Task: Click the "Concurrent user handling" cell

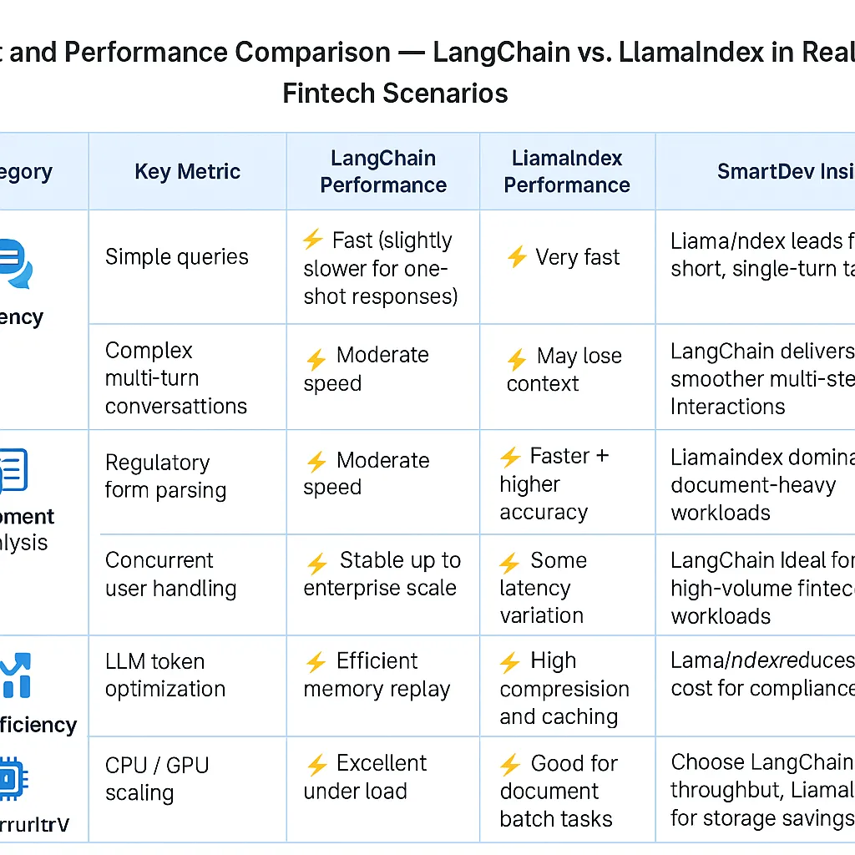Action: click(170, 574)
